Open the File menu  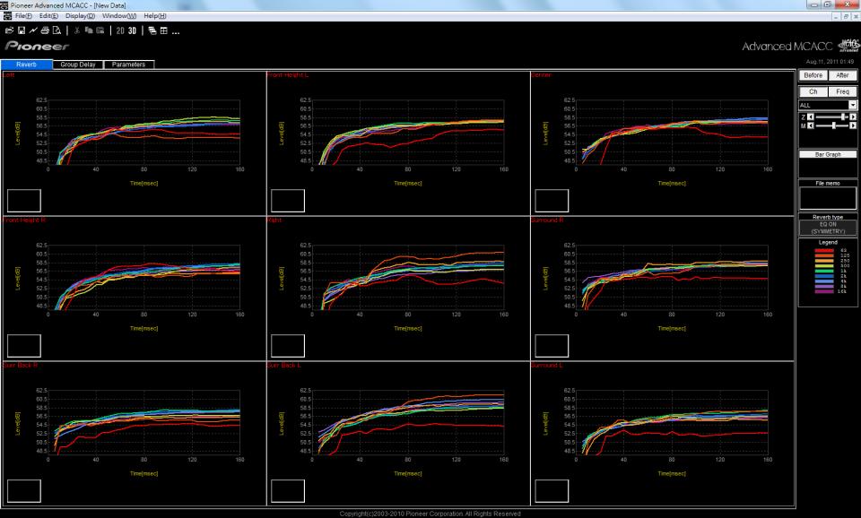23,16
